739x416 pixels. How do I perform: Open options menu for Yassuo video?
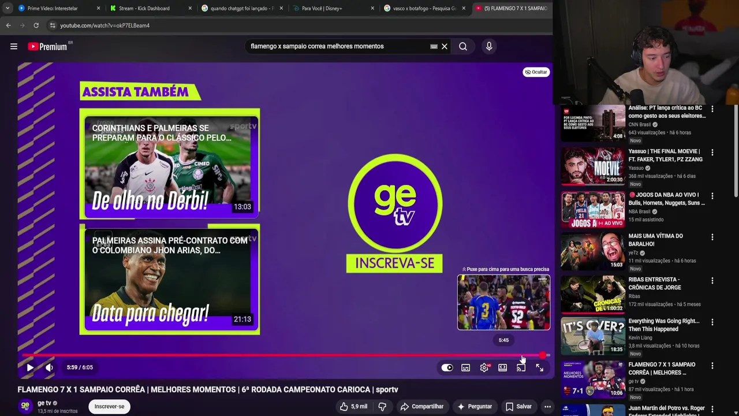tap(712, 153)
